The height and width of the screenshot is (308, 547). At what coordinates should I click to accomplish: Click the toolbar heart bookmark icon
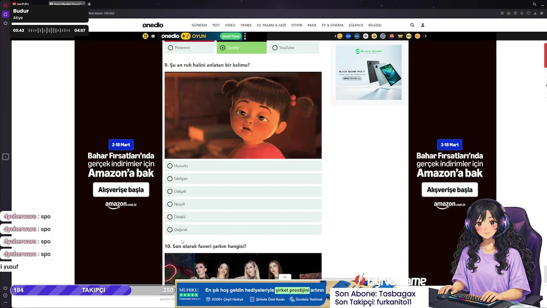tap(529, 13)
